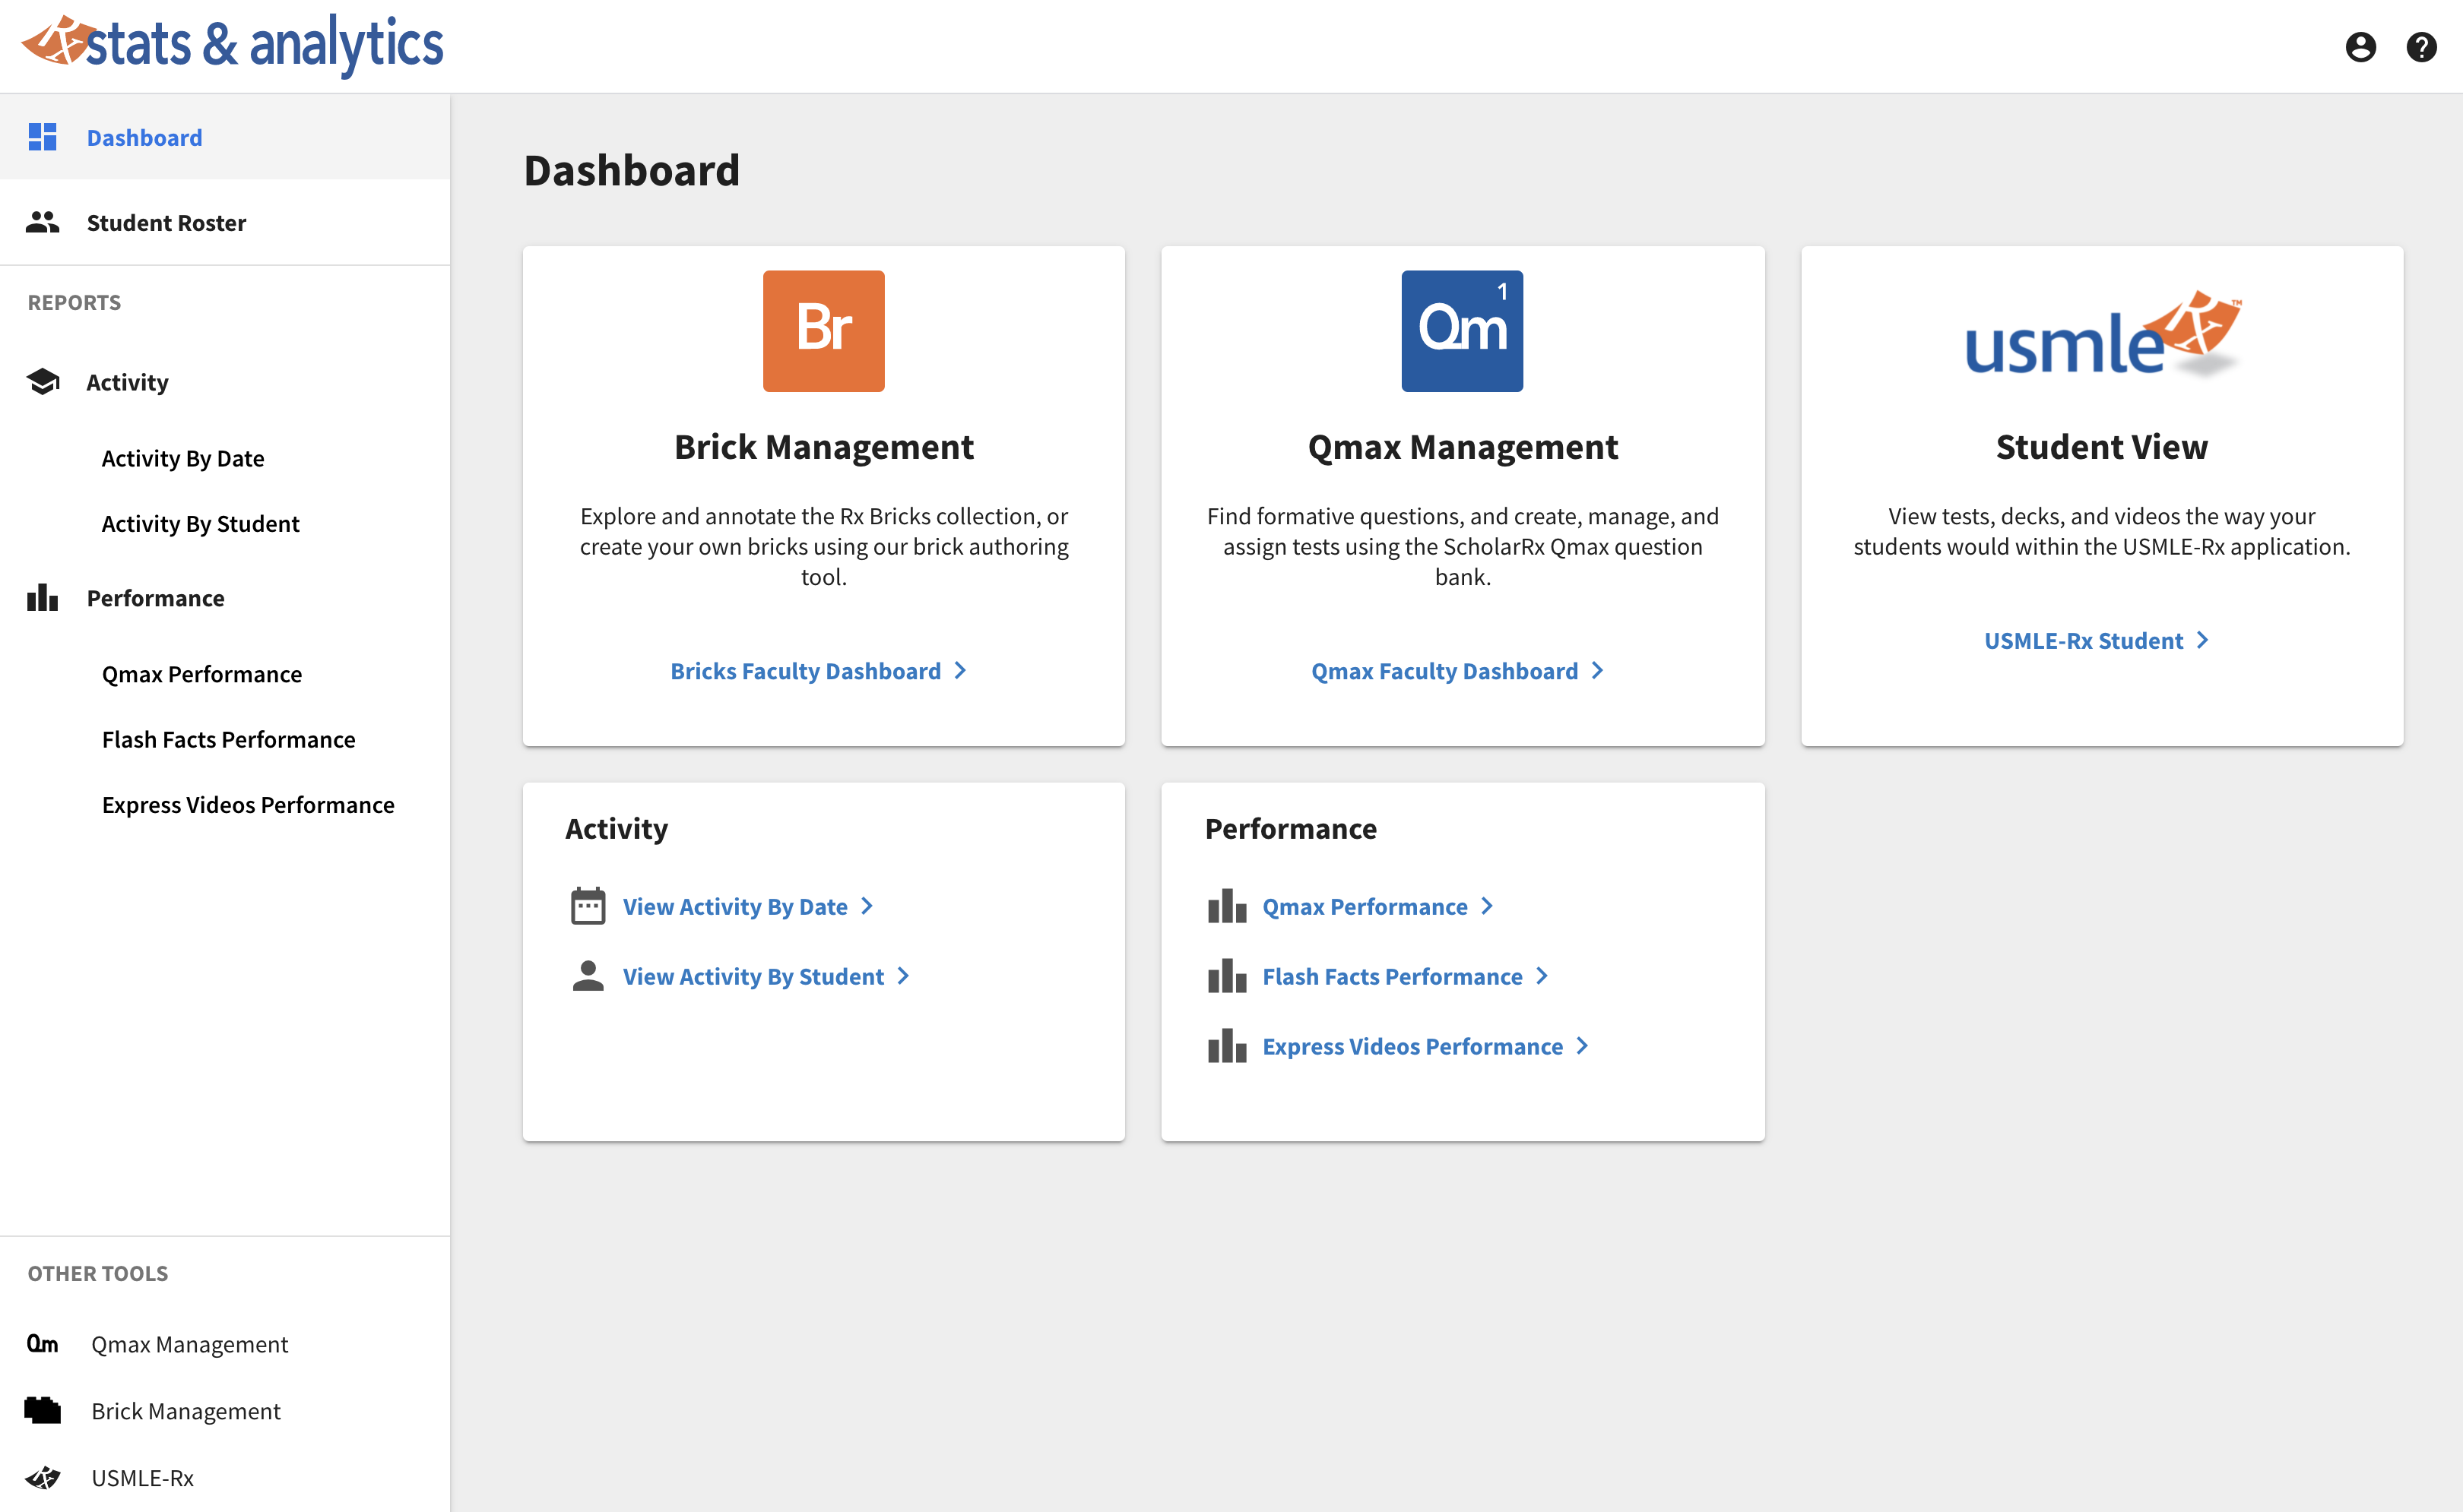2463x1512 pixels.
Task: Click the calendar icon beside View Activity By Date
Action: 588,906
